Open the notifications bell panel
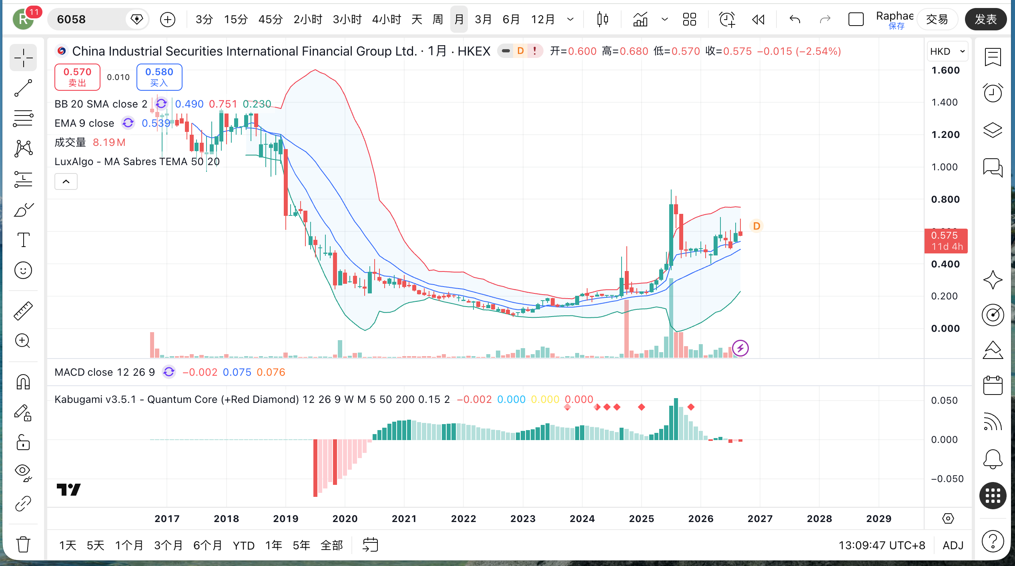The height and width of the screenshot is (566, 1015). [993, 459]
